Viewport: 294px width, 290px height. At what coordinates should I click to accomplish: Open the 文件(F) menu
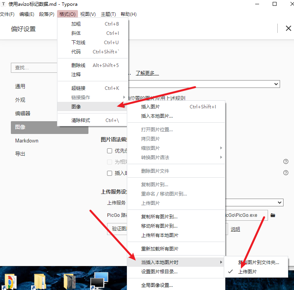7,14
